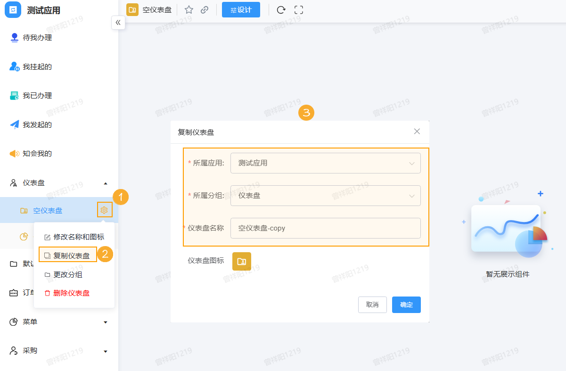Click the copy link icon beside the star
This screenshot has width=566, height=371.
coord(205,9)
